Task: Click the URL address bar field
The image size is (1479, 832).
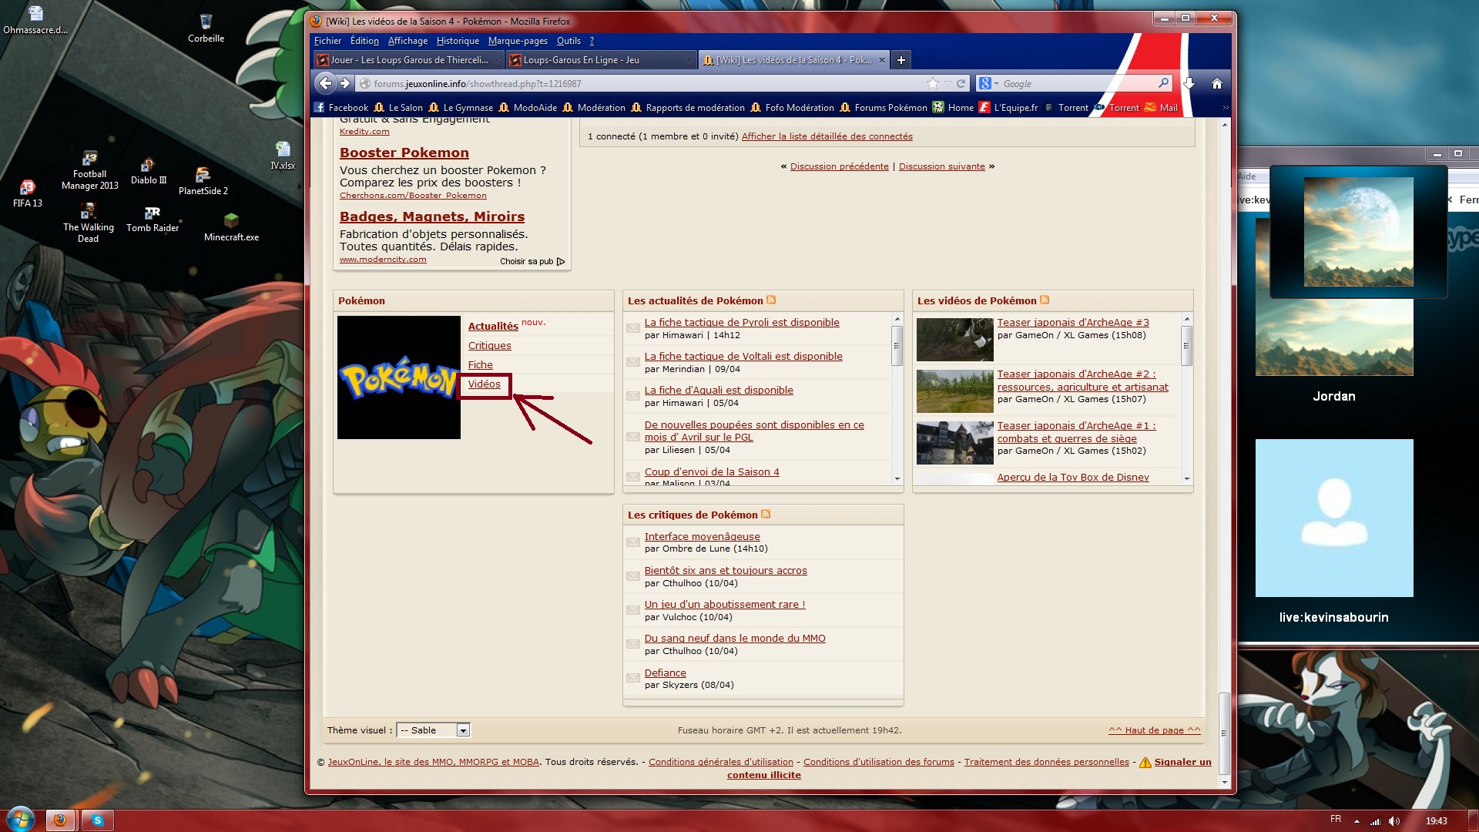Action: [x=647, y=83]
